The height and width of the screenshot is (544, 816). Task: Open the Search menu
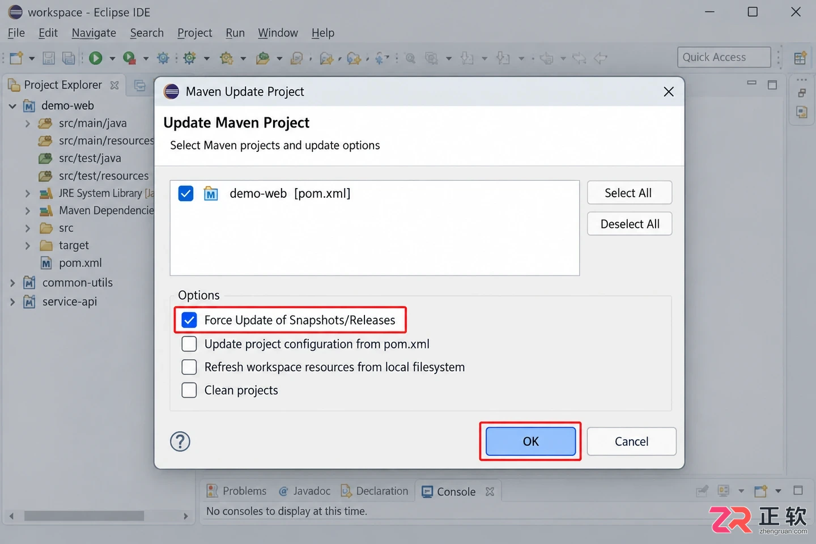click(147, 33)
